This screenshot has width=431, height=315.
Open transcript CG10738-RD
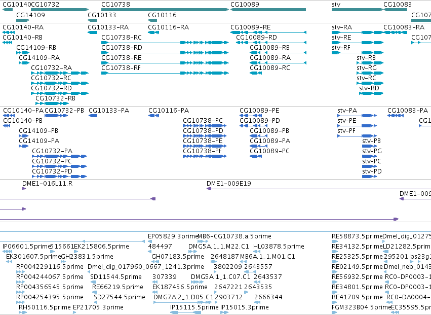point(122,48)
